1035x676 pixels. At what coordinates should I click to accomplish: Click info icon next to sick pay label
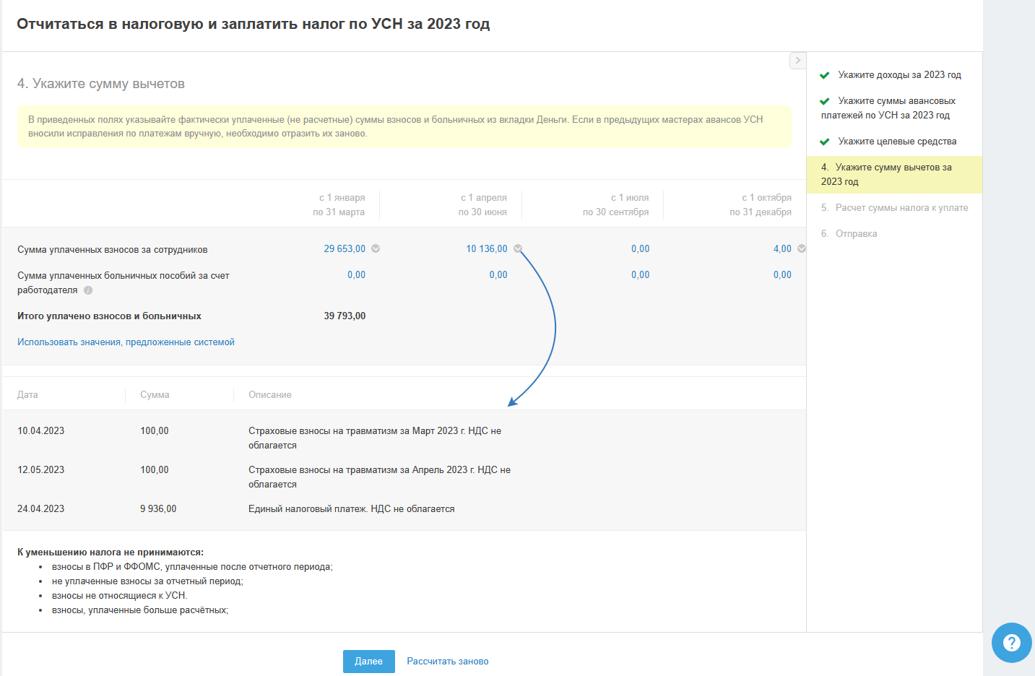click(x=88, y=290)
